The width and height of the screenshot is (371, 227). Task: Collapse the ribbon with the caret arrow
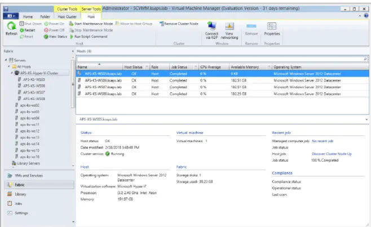[x=360, y=16]
